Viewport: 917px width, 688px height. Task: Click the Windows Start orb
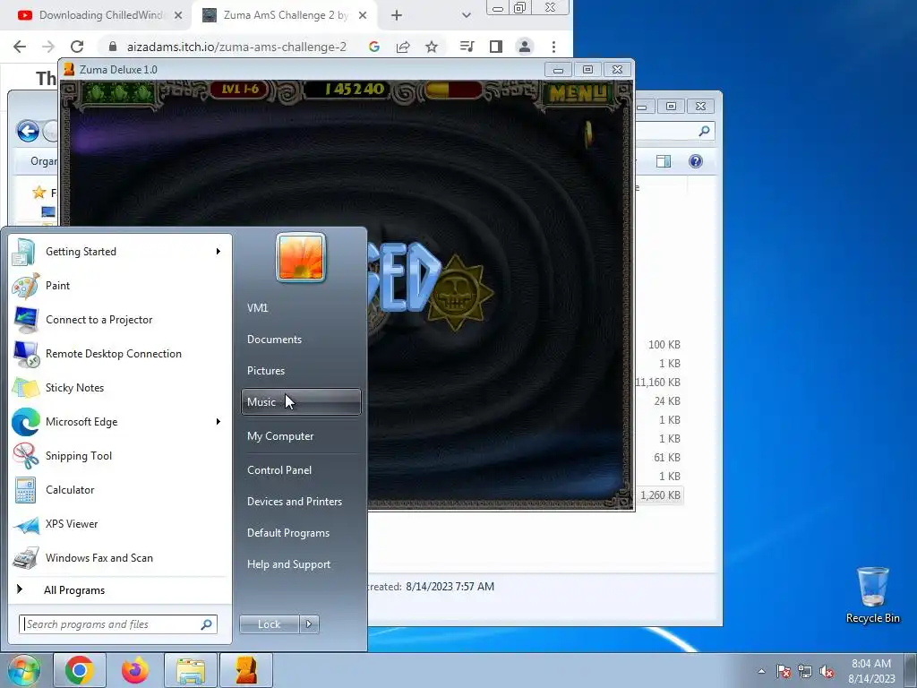tap(23, 670)
